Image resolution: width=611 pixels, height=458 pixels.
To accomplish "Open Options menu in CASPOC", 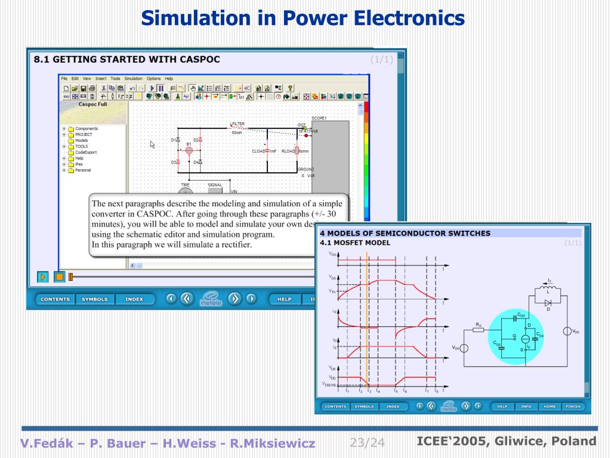I will 153,78.
